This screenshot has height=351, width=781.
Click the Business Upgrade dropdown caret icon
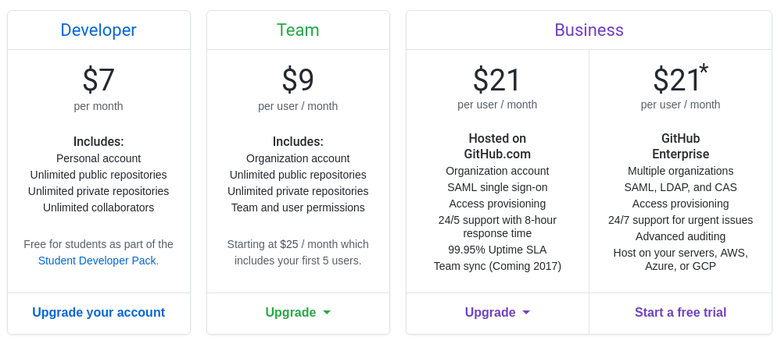526,313
